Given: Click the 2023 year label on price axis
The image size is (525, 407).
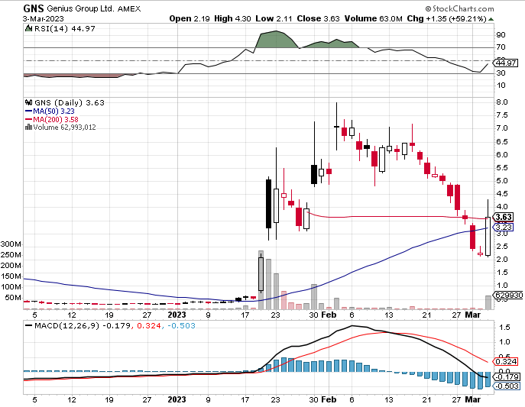Looking at the screenshot, I should tap(177, 315).
